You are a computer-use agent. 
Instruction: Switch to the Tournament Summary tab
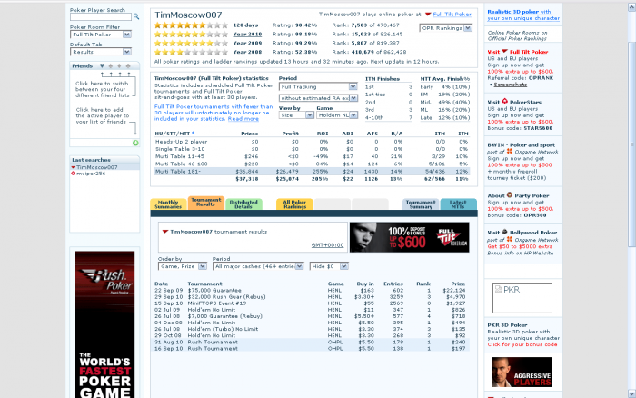(x=421, y=204)
